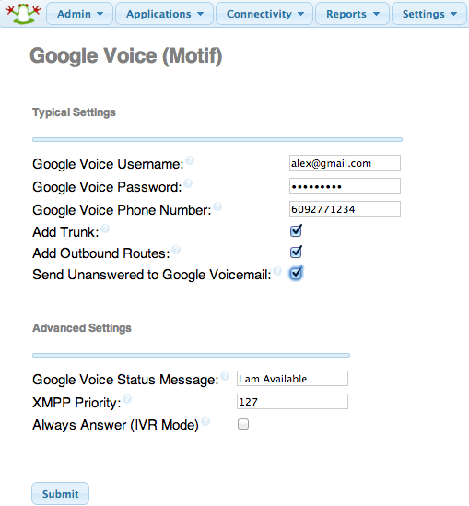Open the Connectivity dropdown menu
Screen dimensions: 469x506
(264, 14)
